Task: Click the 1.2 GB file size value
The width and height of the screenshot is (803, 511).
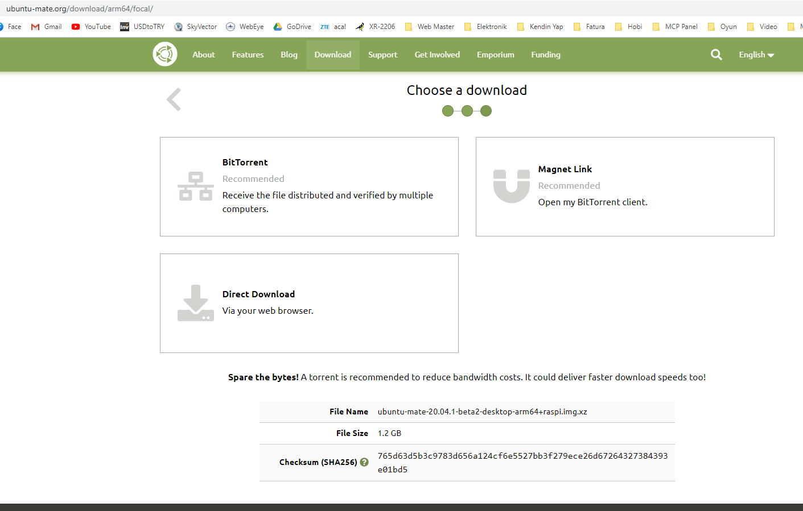Action: click(389, 433)
